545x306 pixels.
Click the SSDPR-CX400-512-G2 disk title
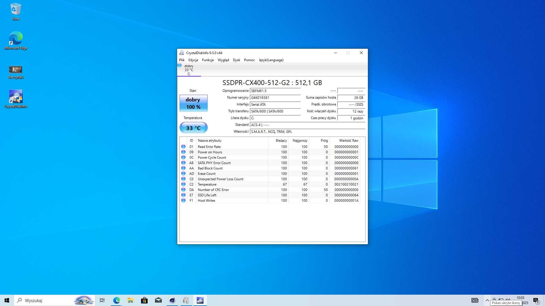(x=272, y=83)
